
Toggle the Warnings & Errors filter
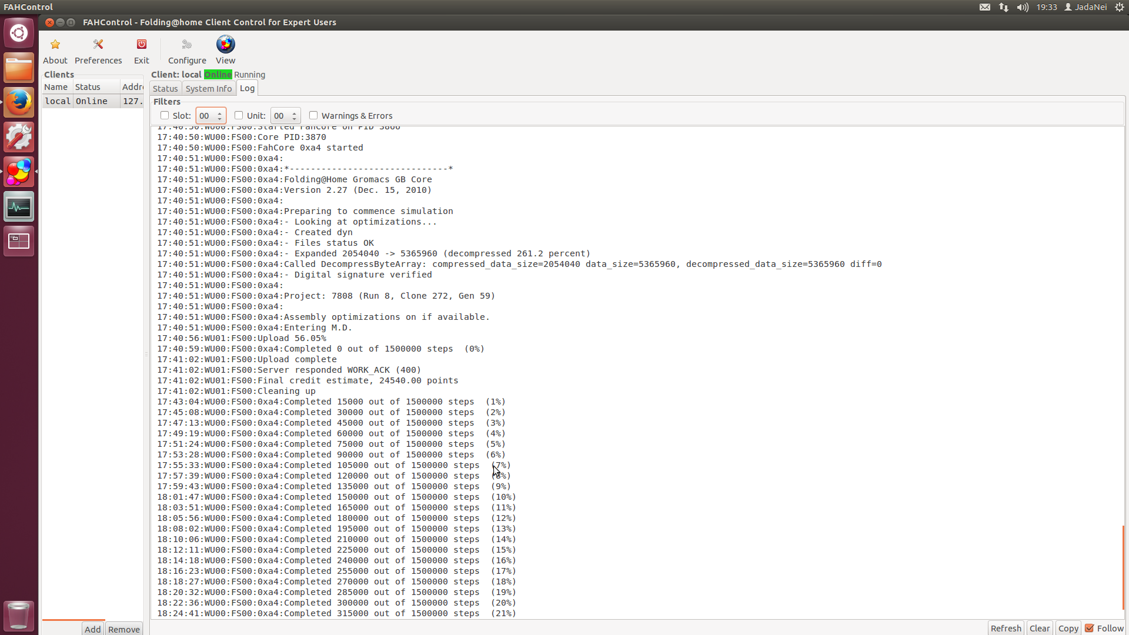[313, 115]
